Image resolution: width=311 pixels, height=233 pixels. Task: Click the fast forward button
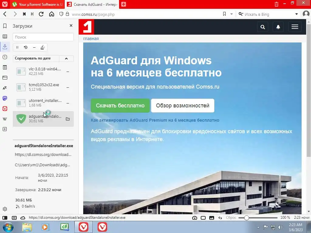point(32,14)
